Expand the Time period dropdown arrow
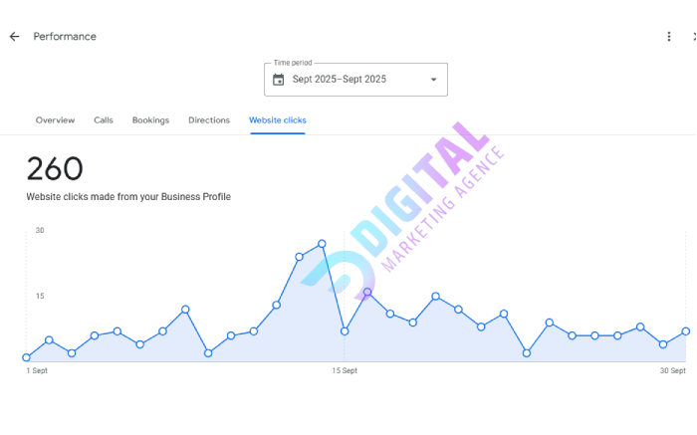The width and height of the screenshot is (697, 435). coord(433,80)
